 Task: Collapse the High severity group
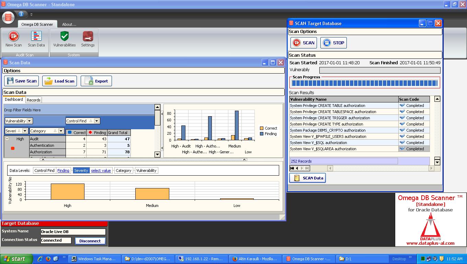coord(7,139)
